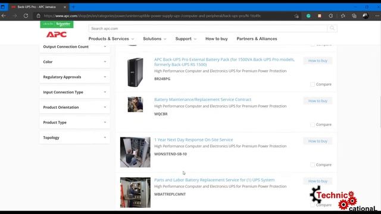The image size is (381, 214).
Task: Open the Support menu
Action: tap(186, 39)
